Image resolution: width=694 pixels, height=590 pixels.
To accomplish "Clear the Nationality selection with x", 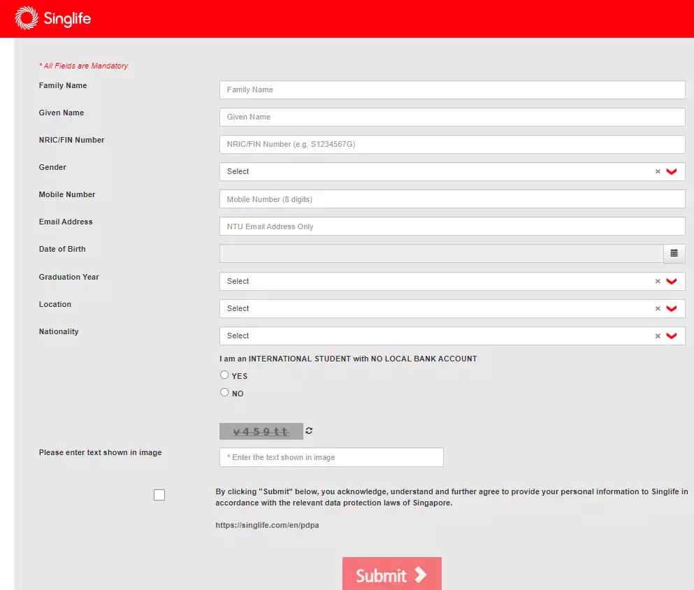I will coord(658,336).
